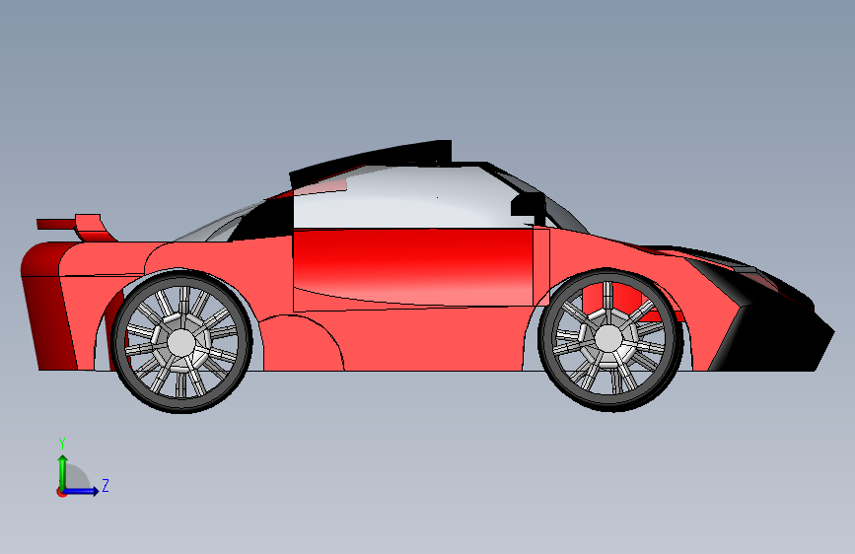Select the side window glass
Image resolution: width=855 pixels, height=554 pixels.
coord(403,199)
